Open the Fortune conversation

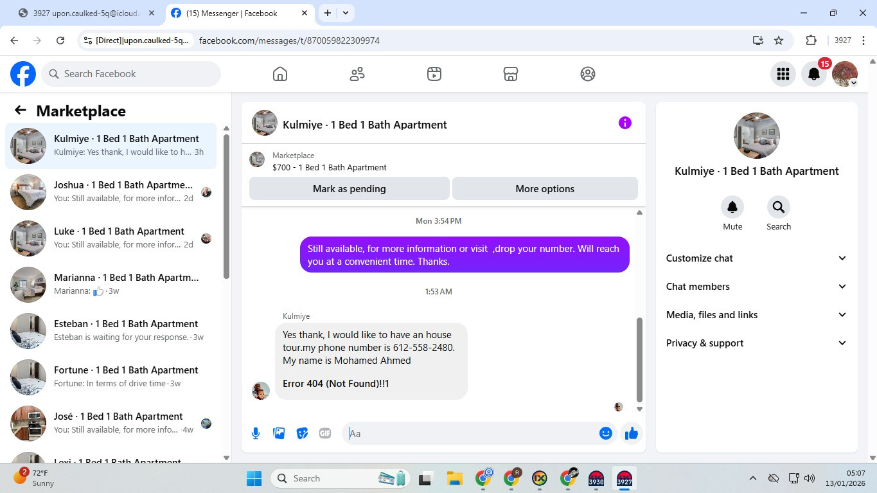[111, 377]
